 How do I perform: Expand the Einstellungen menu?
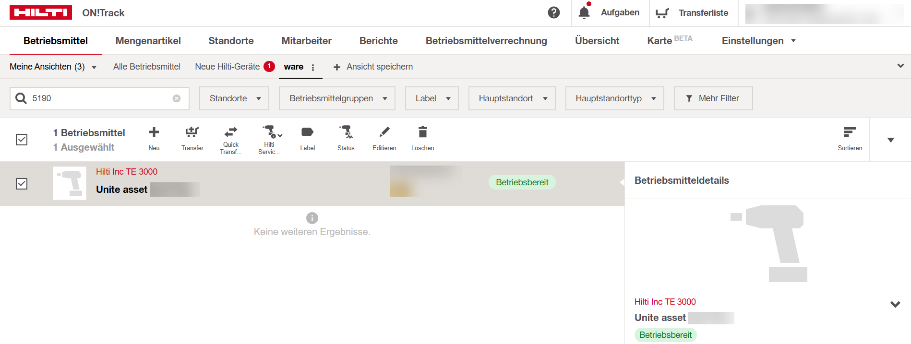coord(759,41)
